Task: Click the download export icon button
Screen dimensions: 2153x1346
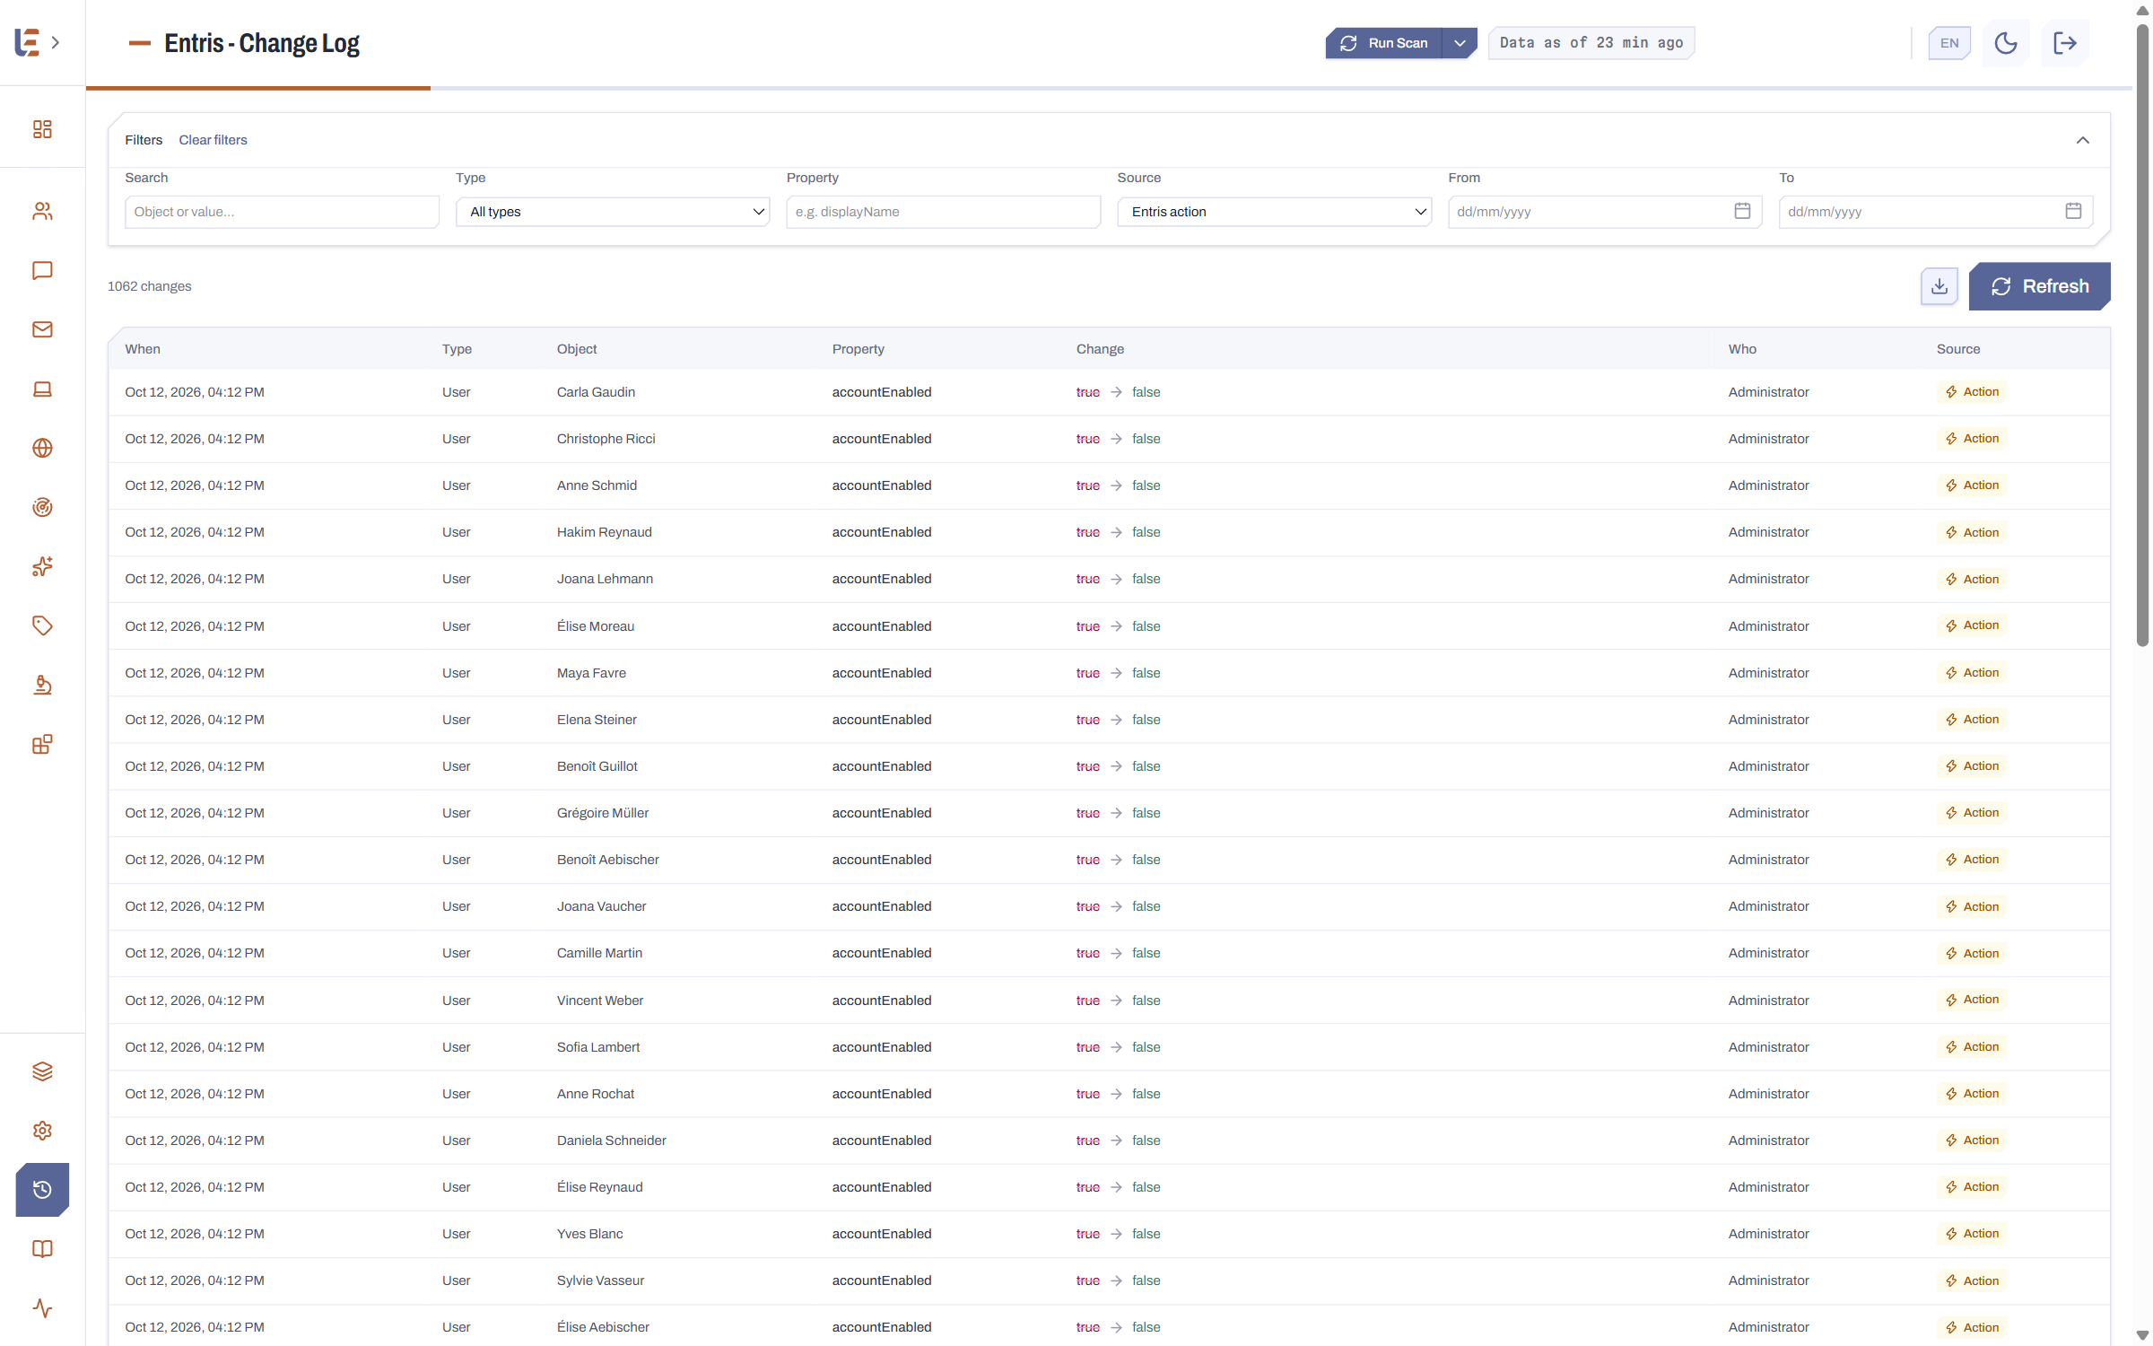Action: [x=1939, y=286]
